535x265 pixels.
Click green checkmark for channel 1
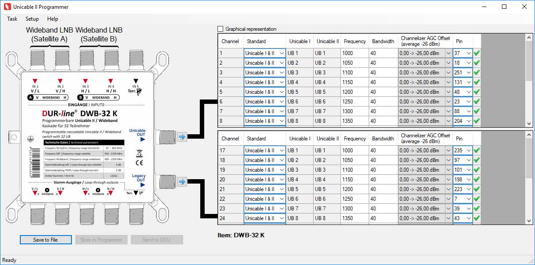click(x=477, y=53)
